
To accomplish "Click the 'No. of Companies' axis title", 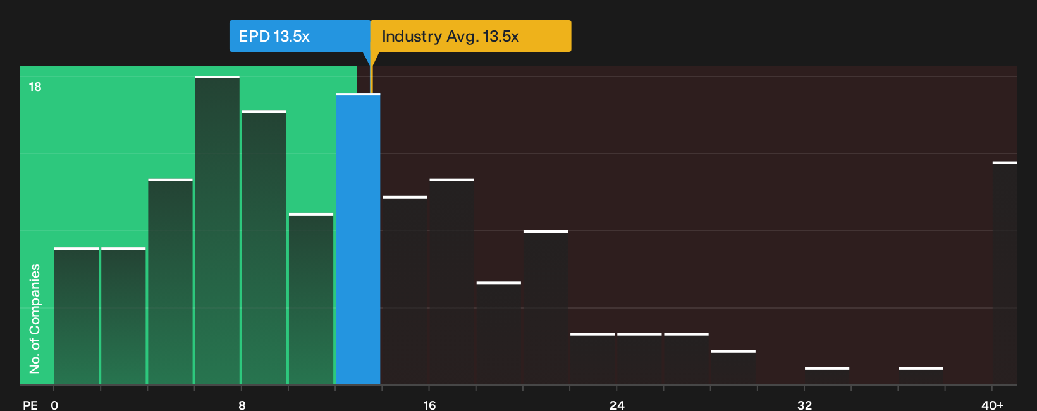I will click(x=35, y=318).
